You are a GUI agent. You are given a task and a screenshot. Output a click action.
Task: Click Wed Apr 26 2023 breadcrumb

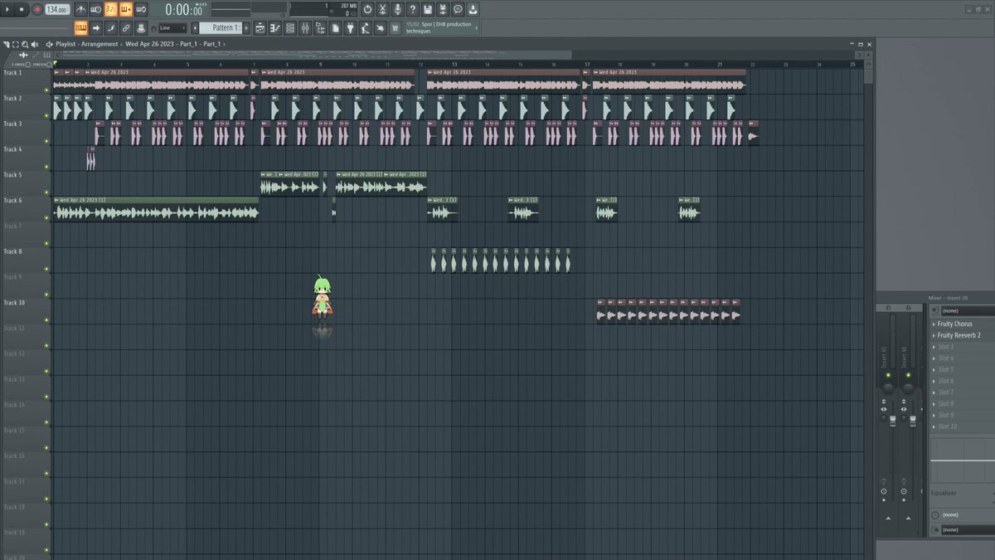pyautogui.click(x=148, y=44)
